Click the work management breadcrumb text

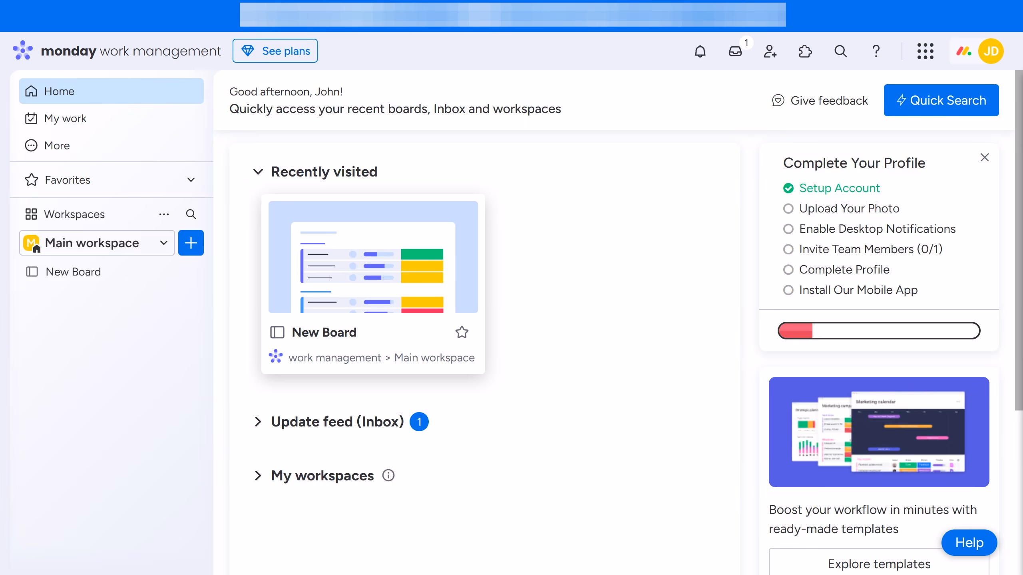335,357
